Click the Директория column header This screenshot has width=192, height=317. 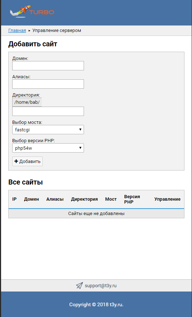[x=84, y=199]
